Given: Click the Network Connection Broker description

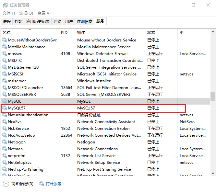Looking at the screenshot, I should (103, 128).
